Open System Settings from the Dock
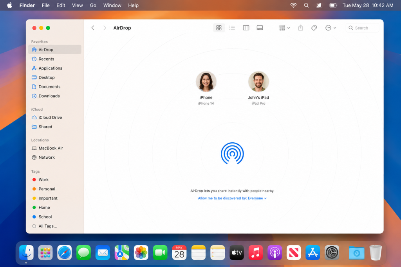Screen dimensions: 401x267 pyautogui.click(x=332, y=253)
